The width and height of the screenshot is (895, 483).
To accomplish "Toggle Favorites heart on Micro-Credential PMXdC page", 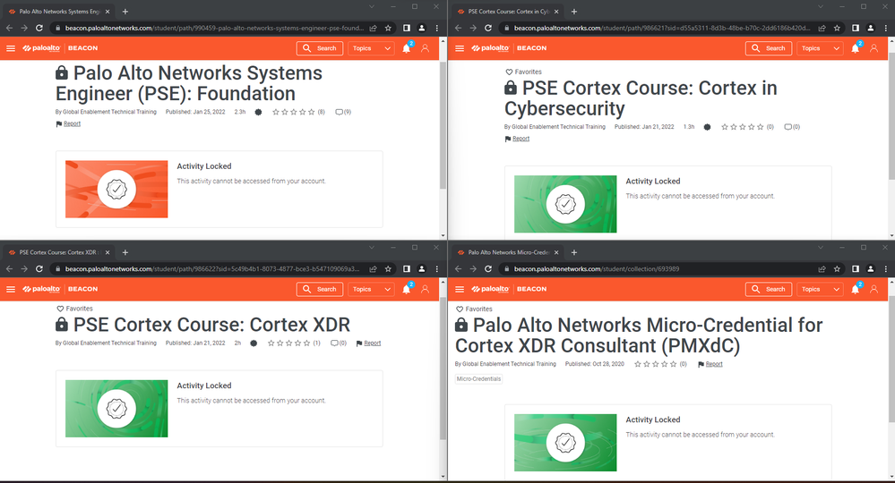I will [x=460, y=309].
